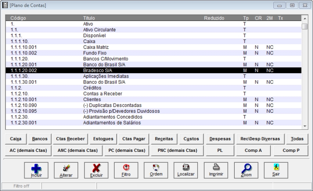Click the Comp P button
Image resolution: width=313 pixels, height=191 pixels.
291,150
